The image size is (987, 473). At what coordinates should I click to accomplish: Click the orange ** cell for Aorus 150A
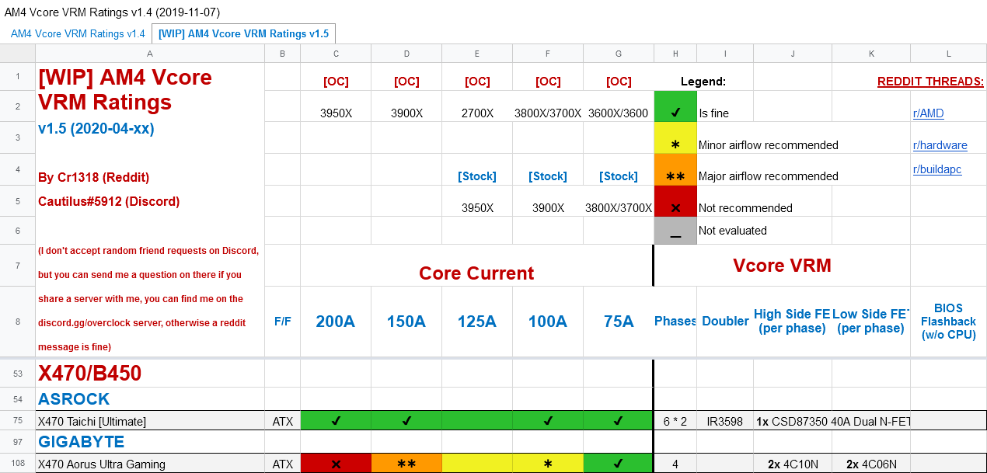tap(406, 464)
